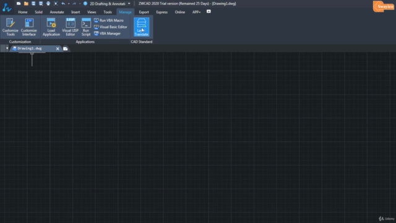The width and height of the screenshot is (396, 223).
Task: Open the ZWCAD application logo menu
Action: point(7,7)
